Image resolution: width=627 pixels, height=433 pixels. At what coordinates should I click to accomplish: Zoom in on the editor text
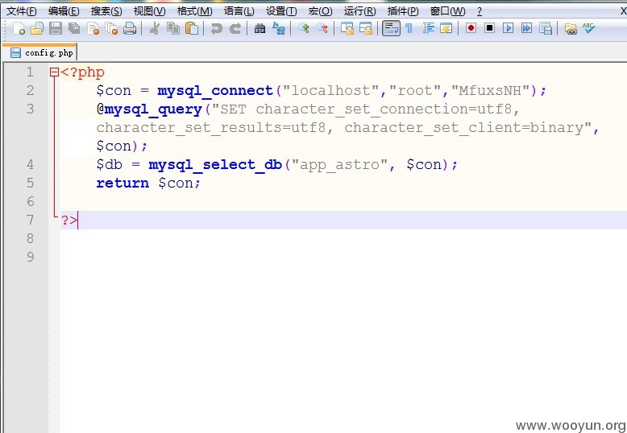[304, 28]
